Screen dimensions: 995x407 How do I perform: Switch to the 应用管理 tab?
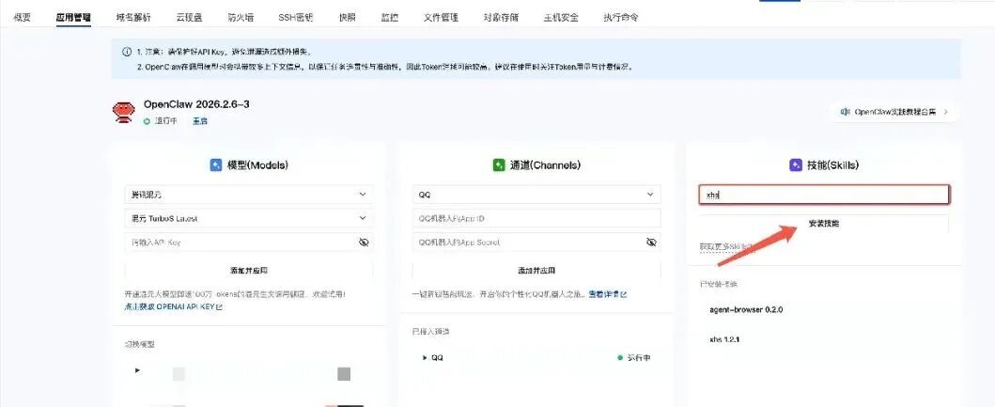[x=73, y=18]
